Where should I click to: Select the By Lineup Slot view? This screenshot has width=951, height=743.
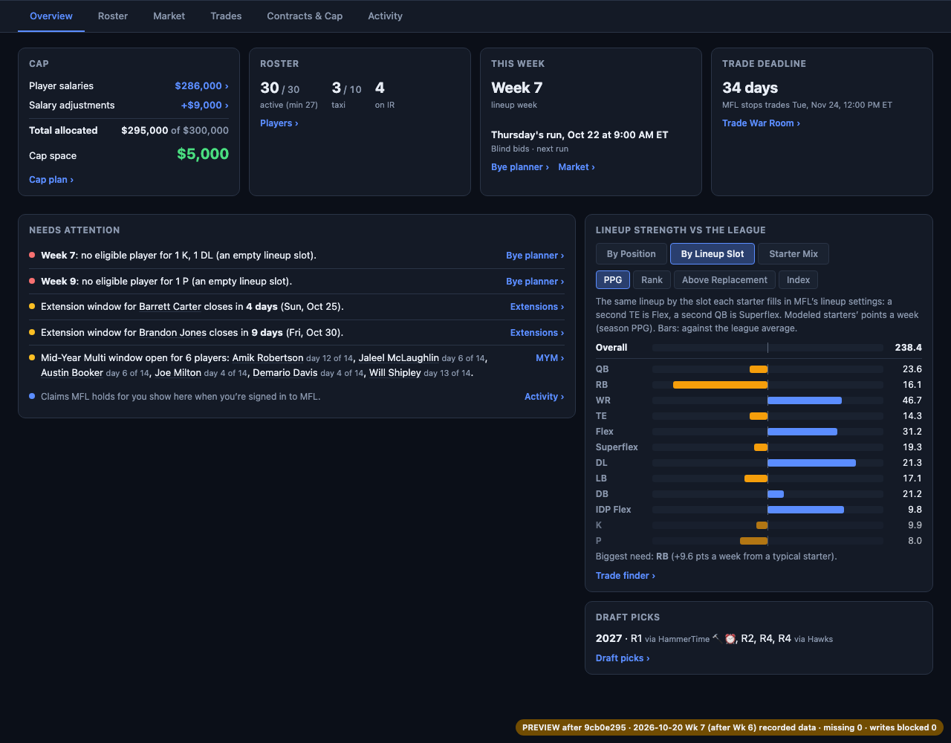click(713, 254)
